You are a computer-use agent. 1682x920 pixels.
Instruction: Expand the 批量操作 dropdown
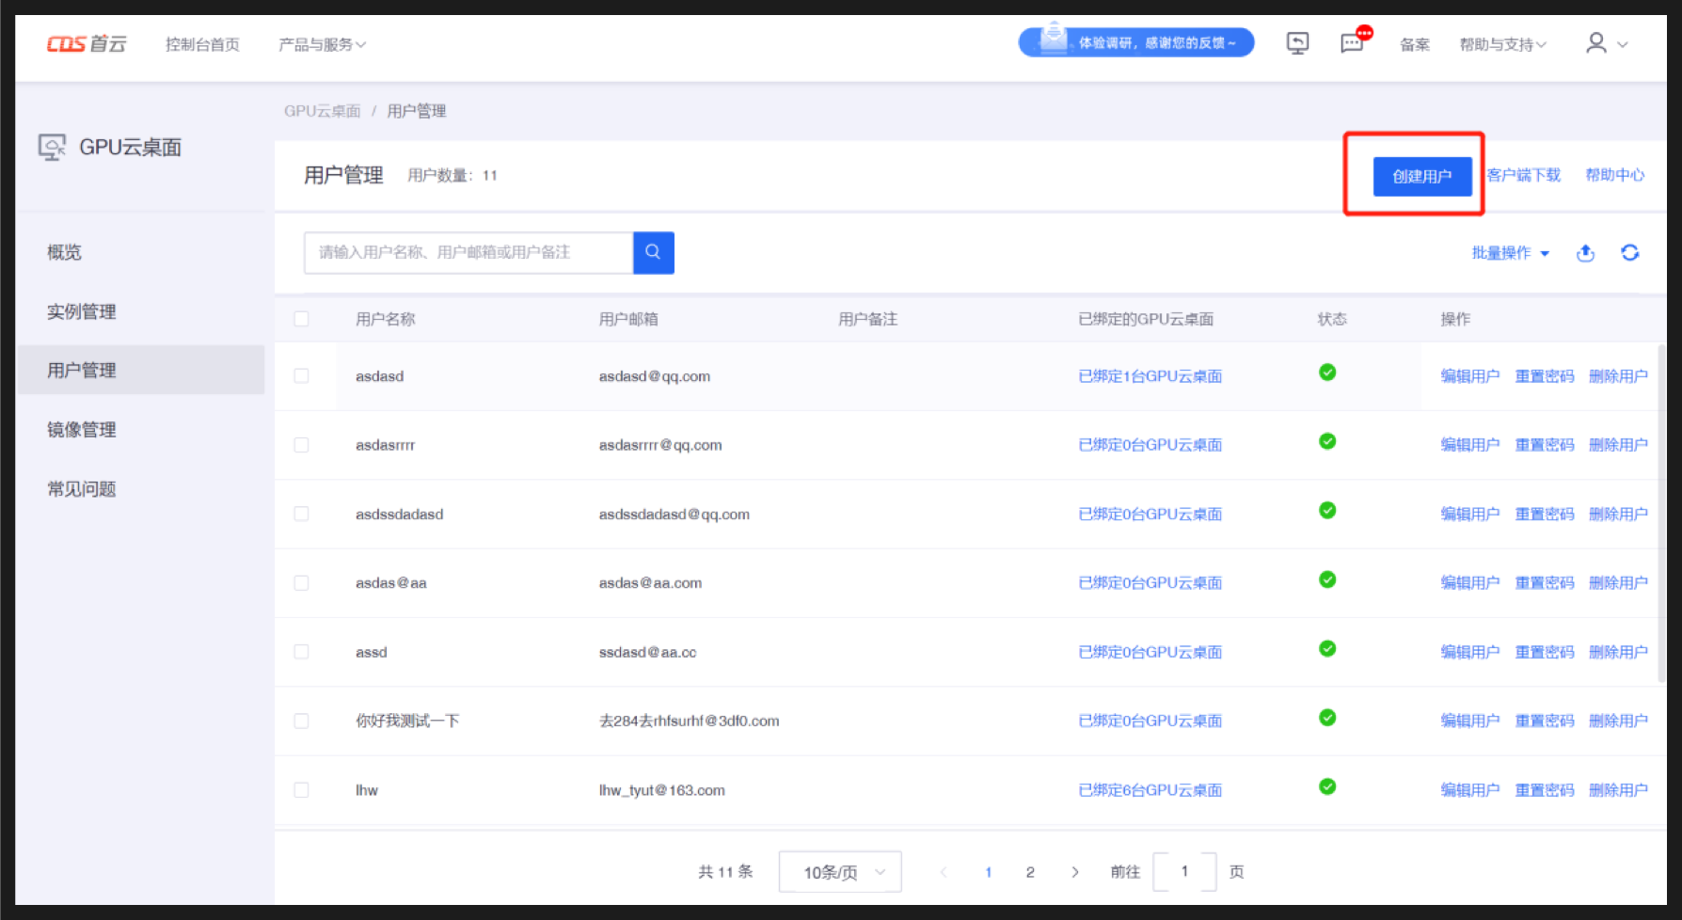pos(1509,253)
